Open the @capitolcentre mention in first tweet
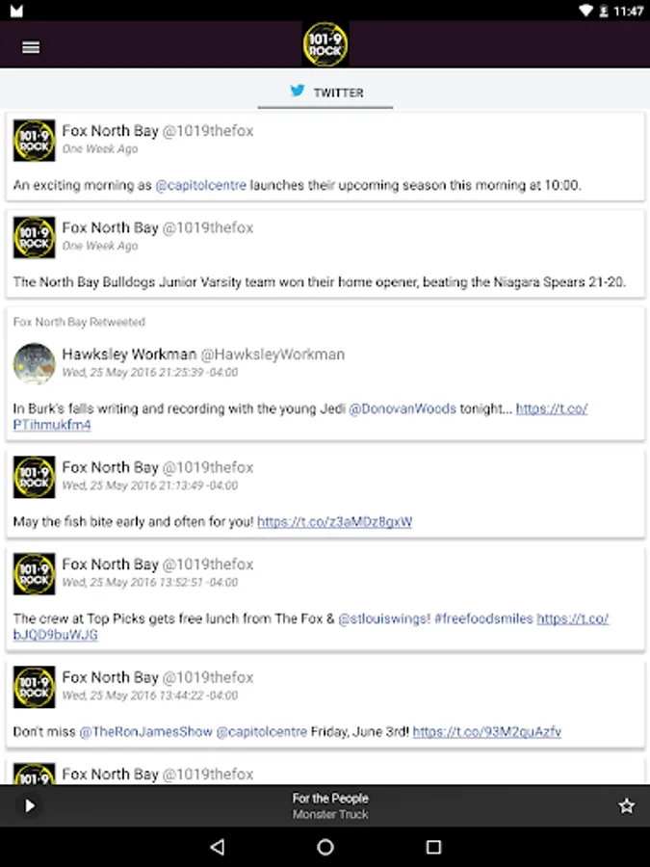650x867 pixels. (x=200, y=185)
